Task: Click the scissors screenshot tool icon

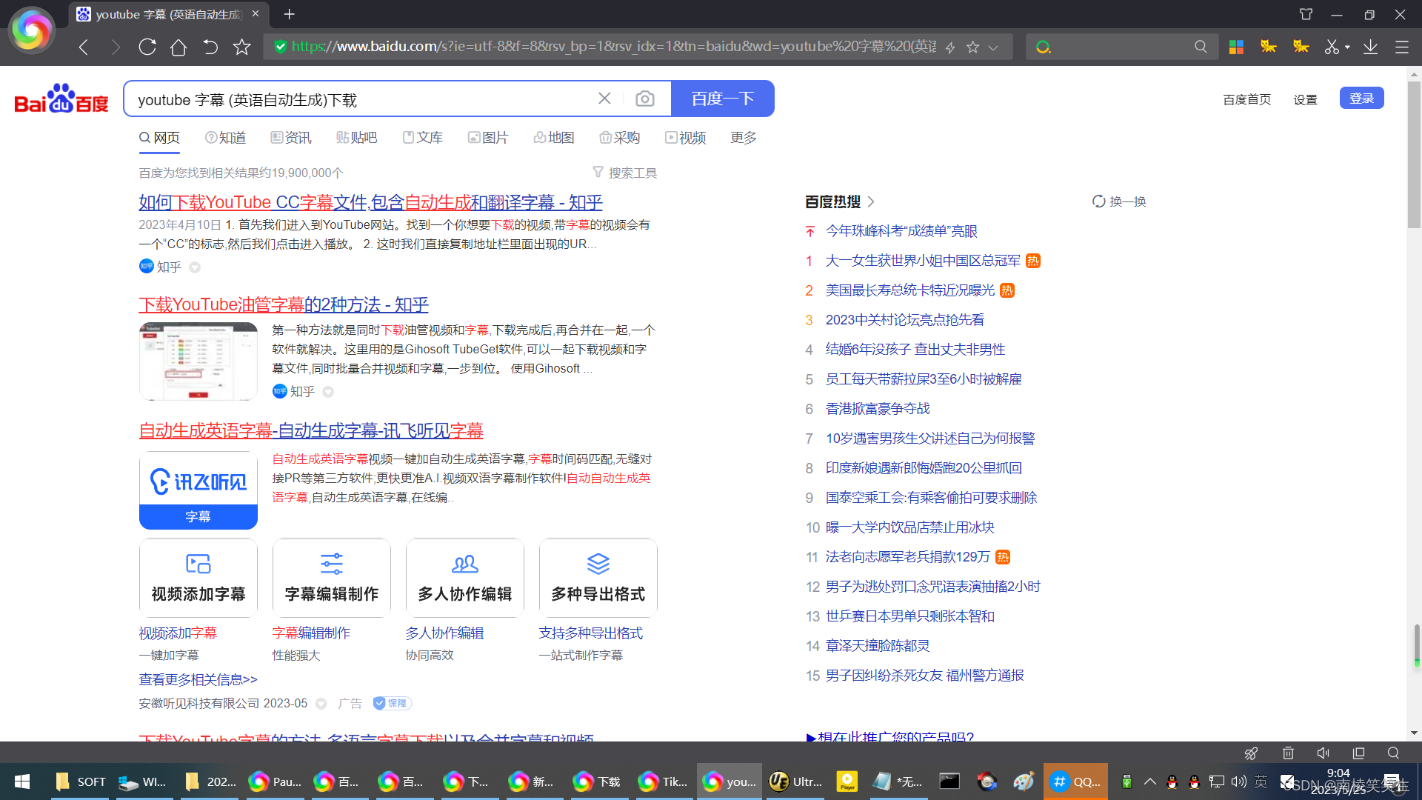Action: pos(1332,47)
